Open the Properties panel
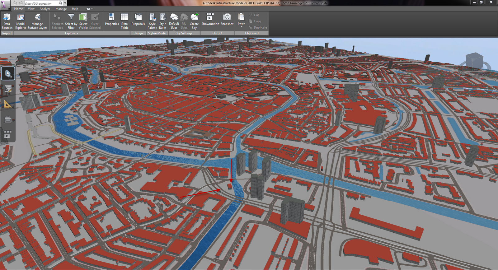This screenshot has width=498, height=270. 112,20
